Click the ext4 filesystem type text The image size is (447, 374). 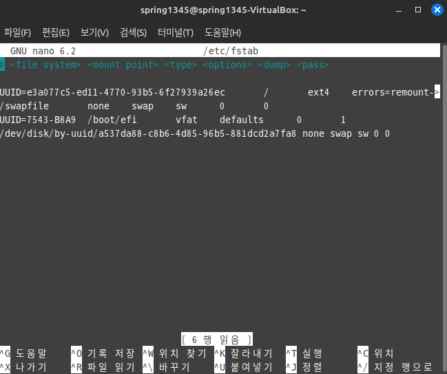[318, 92]
